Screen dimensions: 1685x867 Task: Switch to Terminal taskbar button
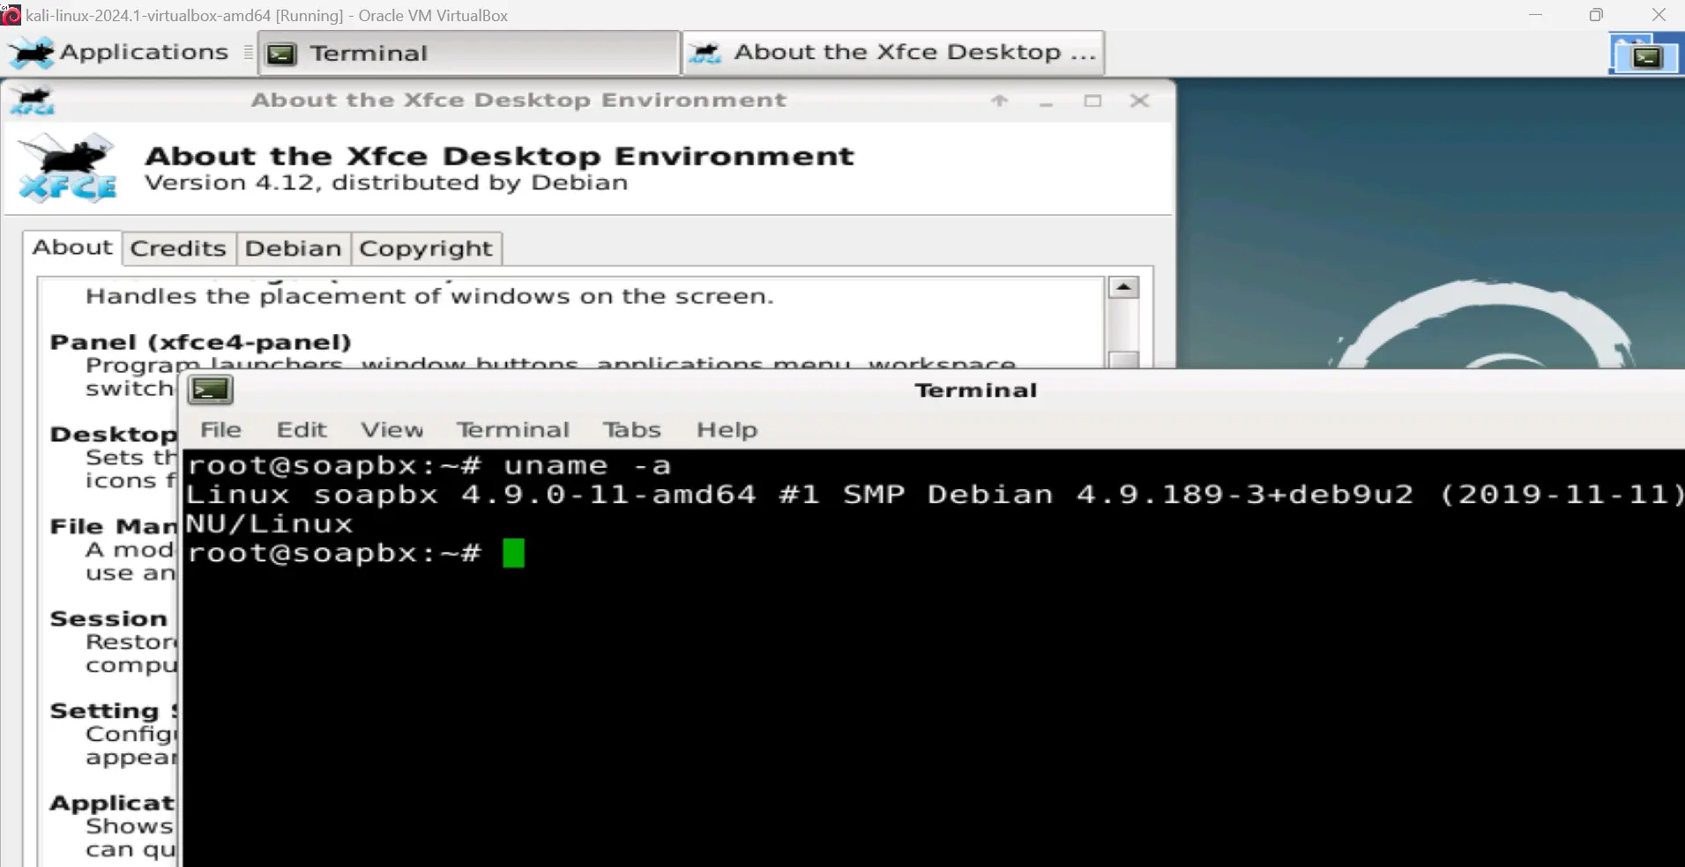468,54
